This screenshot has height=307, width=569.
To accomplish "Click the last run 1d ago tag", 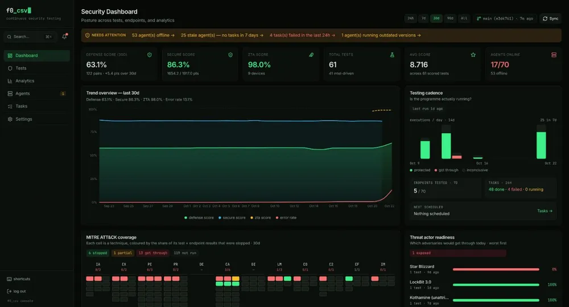I will point(427,109).
